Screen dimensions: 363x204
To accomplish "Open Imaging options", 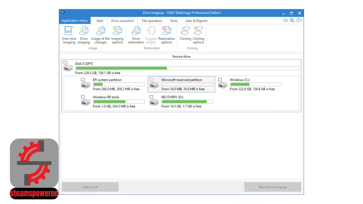I will pos(117,35).
